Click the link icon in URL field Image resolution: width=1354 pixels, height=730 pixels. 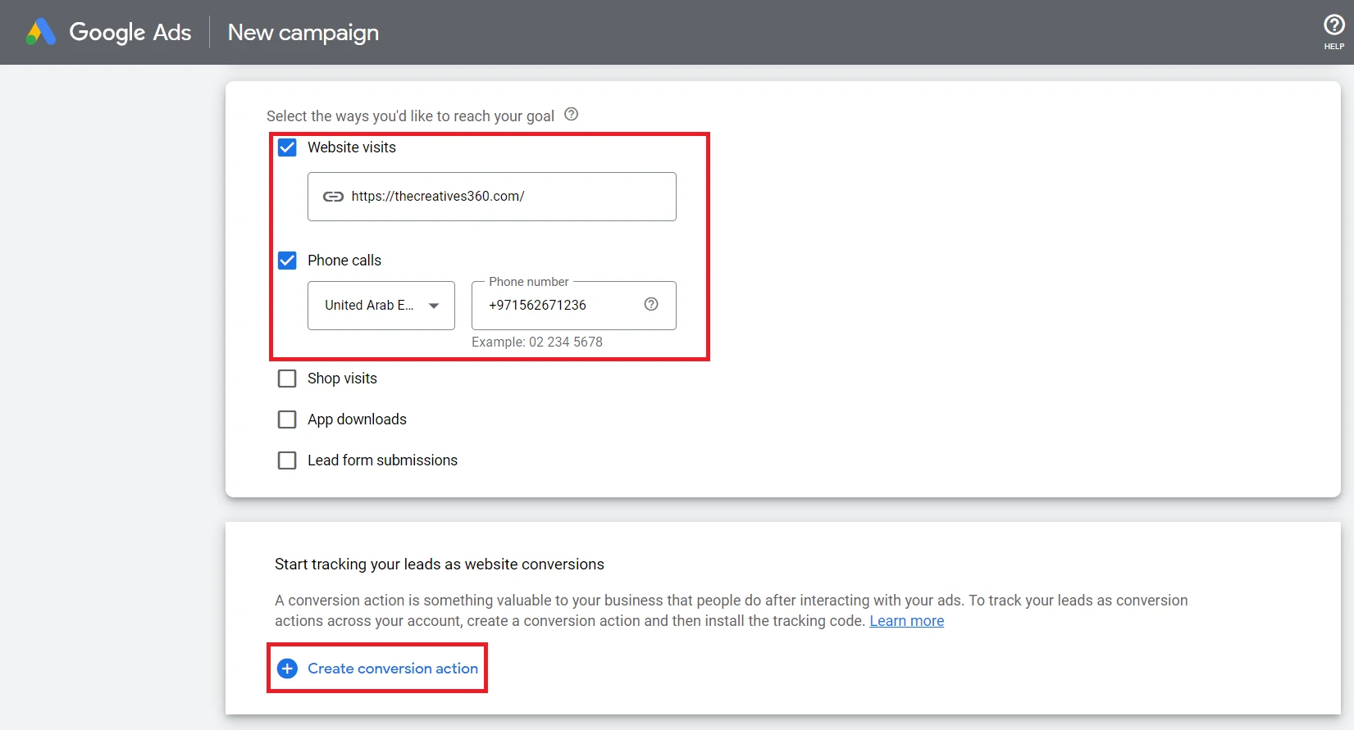click(333, 197)
